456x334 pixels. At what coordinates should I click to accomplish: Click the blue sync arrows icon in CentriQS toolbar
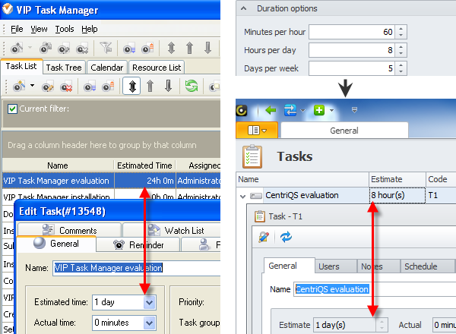pos(290,110)
